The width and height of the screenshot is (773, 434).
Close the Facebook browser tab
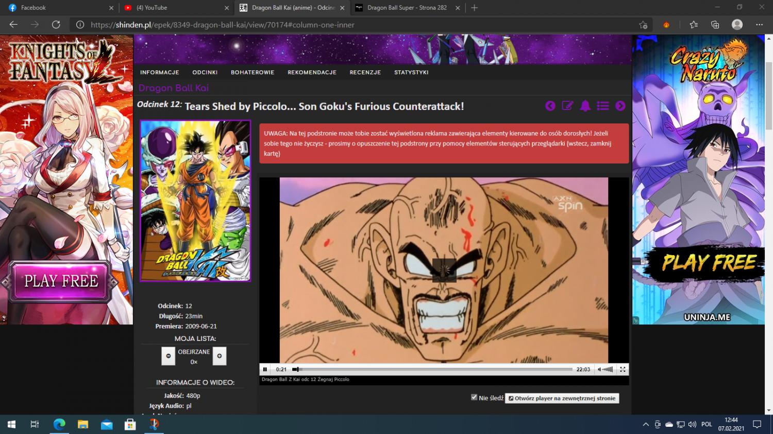[111, 8]
